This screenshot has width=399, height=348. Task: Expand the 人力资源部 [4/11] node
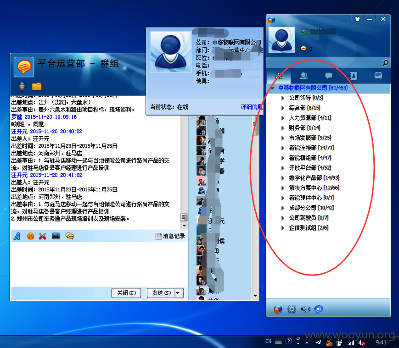(282, 118)
